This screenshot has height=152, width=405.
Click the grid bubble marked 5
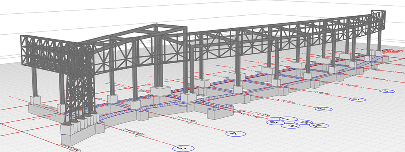276,123
